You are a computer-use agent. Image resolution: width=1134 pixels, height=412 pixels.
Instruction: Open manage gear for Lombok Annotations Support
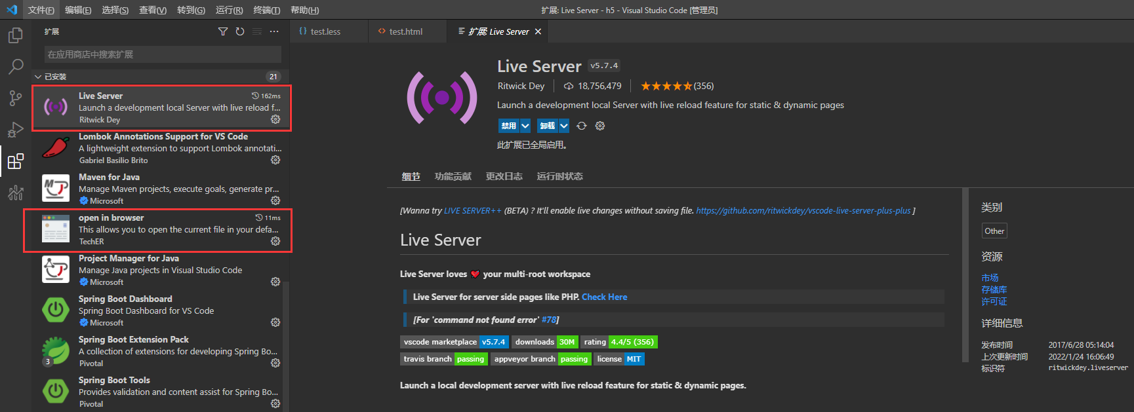[x=275, y=160]
